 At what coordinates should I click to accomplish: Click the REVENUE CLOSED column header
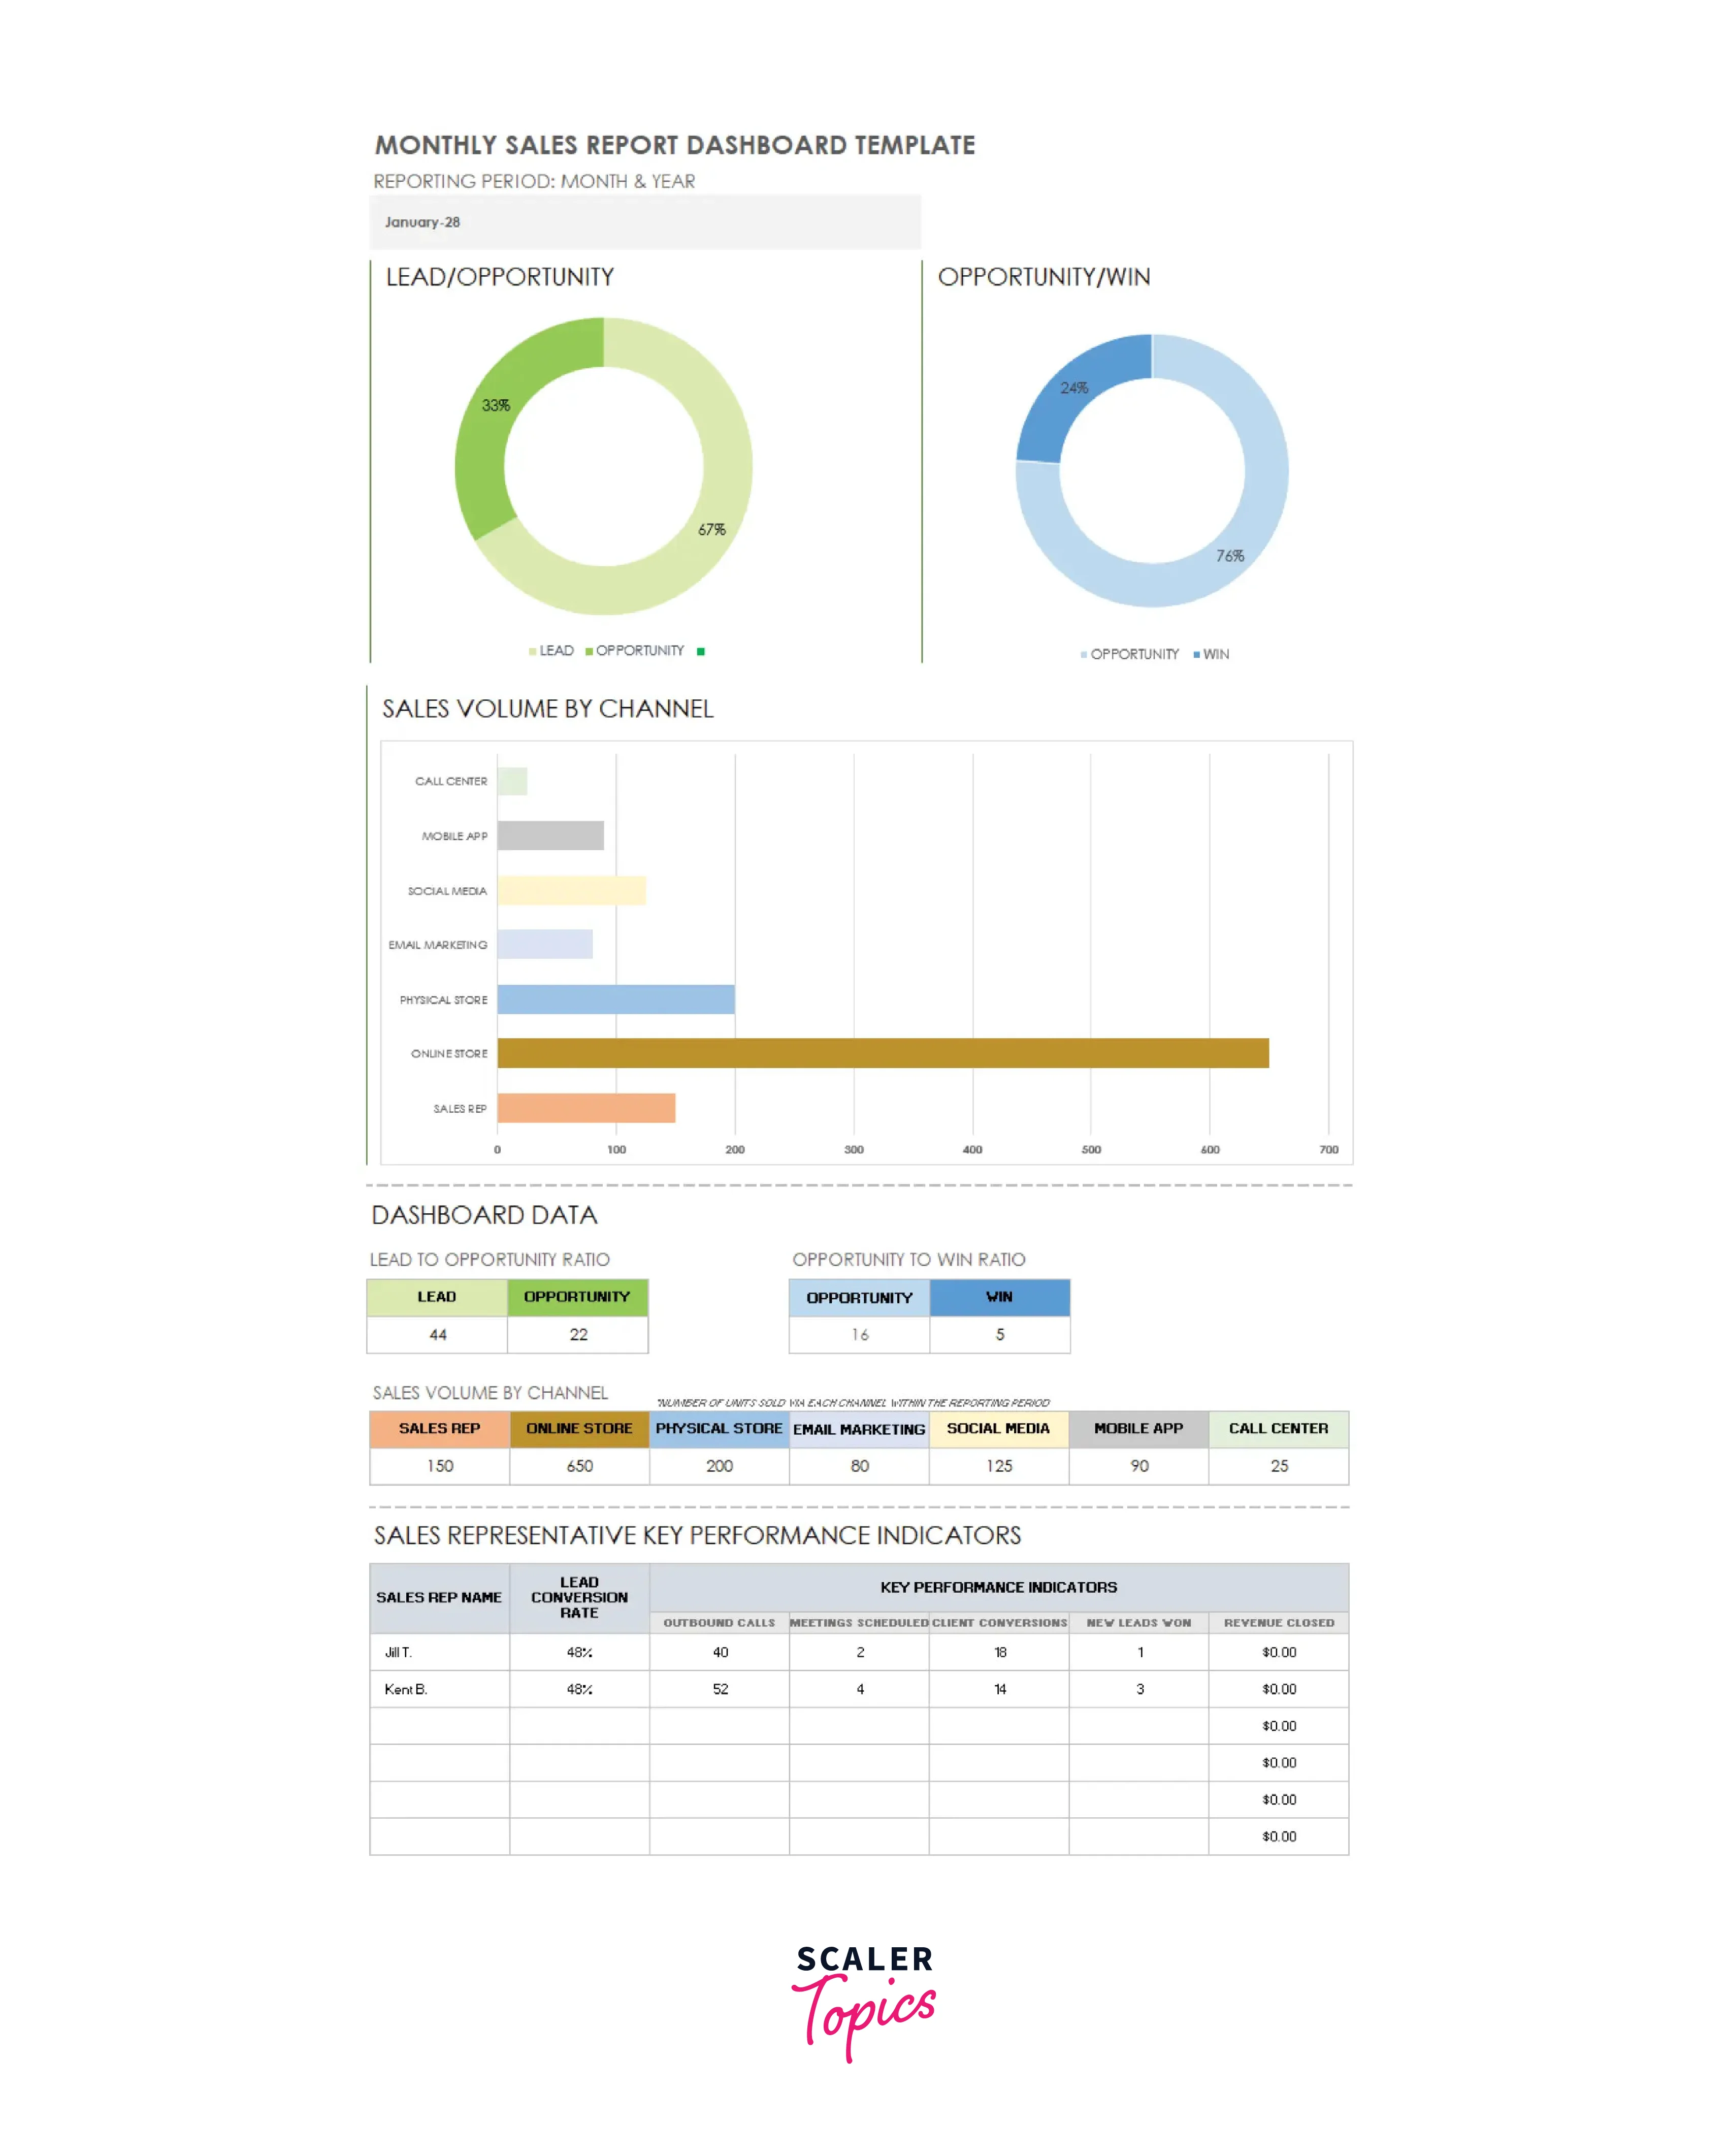[x=1278, y=1623]
